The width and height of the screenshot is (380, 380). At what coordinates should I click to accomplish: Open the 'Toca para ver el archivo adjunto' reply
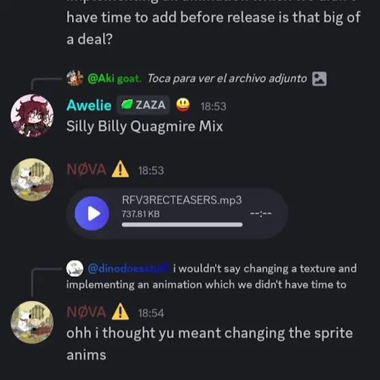click(227, 79)
